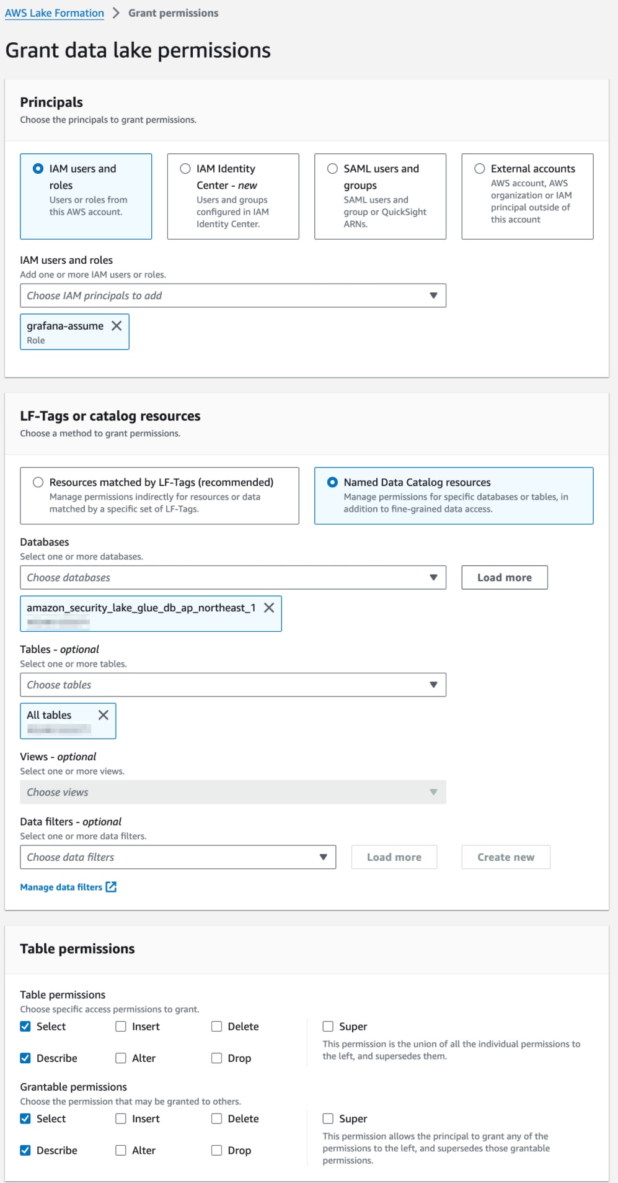Select the IAM Identity Center radio option

185,169
